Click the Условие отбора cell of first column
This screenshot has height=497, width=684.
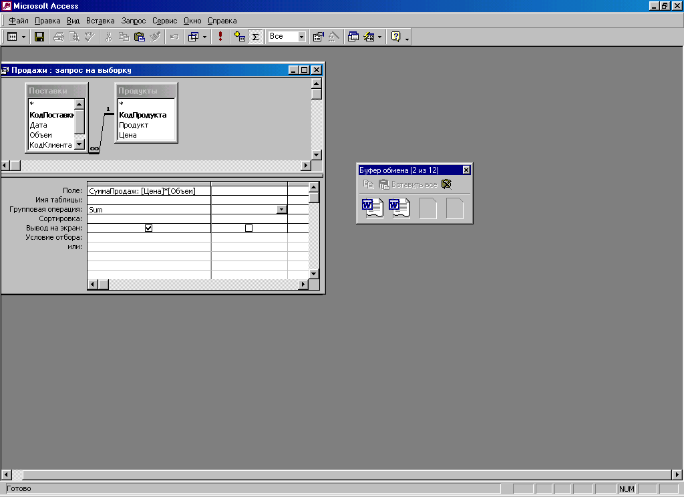tap(149, 237)
